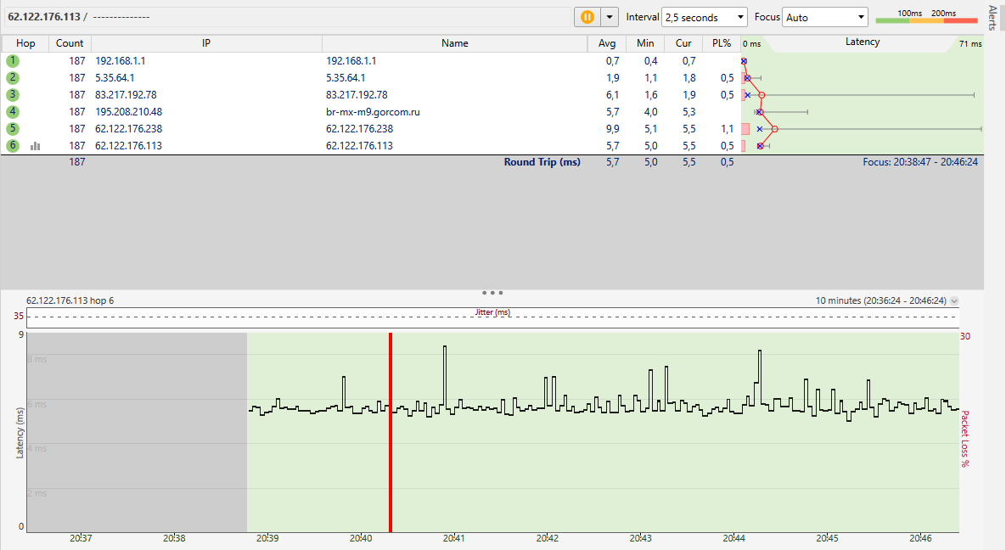Viewport: 1006px width, 550px height.
Task: Click the hop 5 circle icon
Action: (x=13, y=129)
